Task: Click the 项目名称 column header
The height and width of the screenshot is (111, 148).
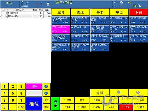Action: click(20, 10)
